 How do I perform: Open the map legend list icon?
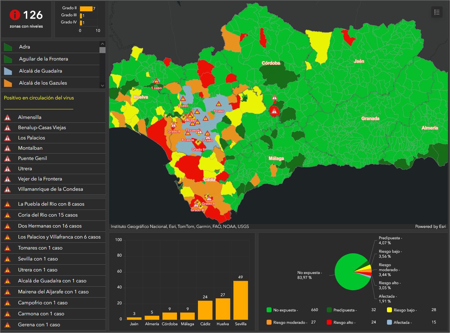click(437, 12)
